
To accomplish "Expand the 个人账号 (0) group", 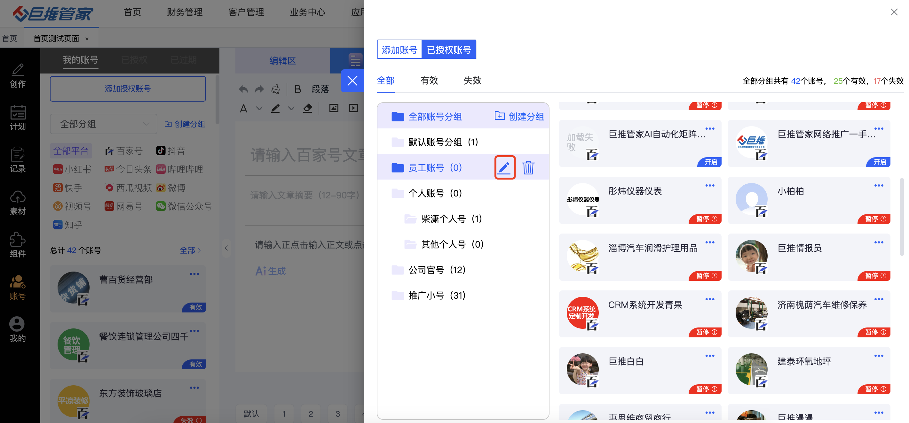I will coord(462,193).
